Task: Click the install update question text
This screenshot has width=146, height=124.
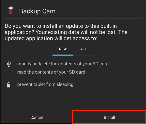Action: tap(66, 32)
